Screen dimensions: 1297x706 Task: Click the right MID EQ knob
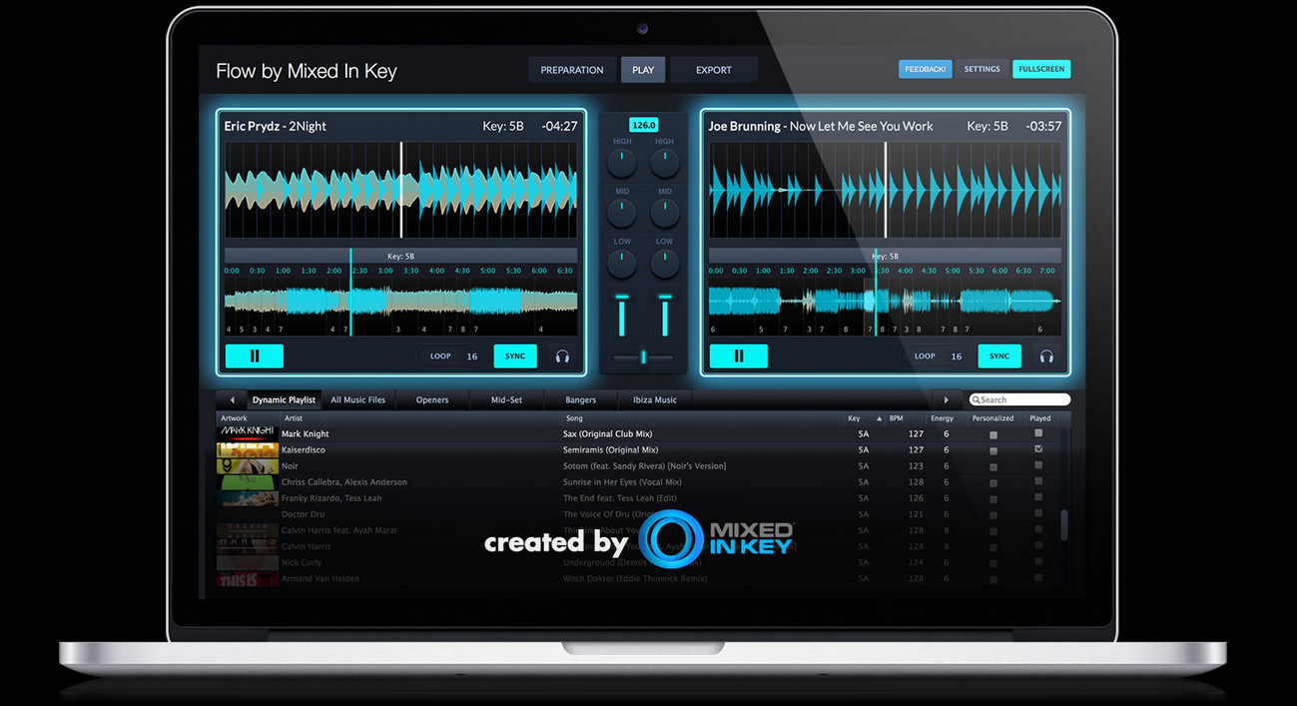665,212
